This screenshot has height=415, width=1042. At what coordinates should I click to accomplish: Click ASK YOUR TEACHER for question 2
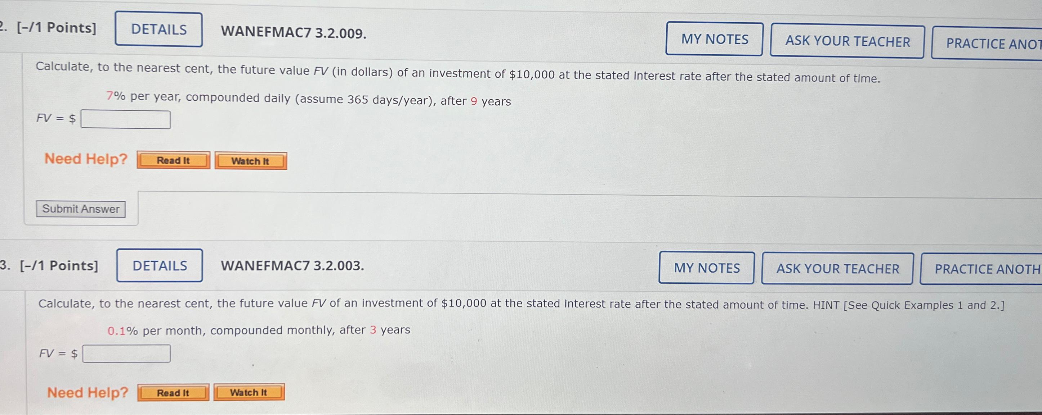pos(847,41)
